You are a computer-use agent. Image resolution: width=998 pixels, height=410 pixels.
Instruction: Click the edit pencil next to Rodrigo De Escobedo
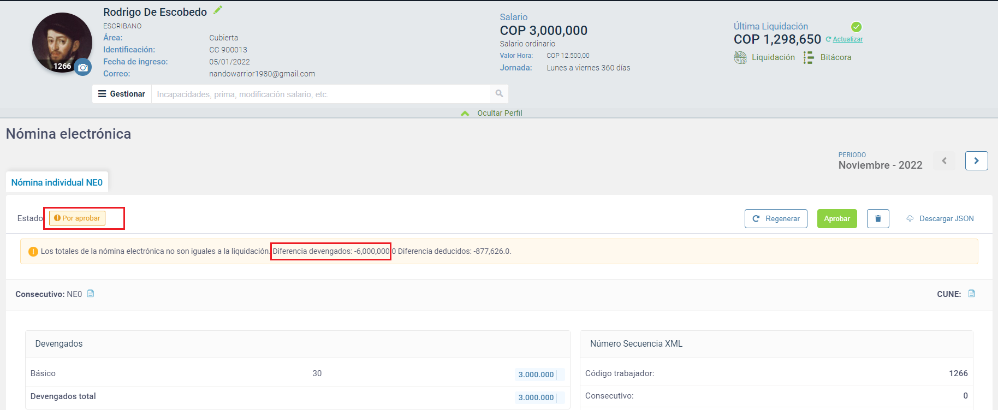218,10
